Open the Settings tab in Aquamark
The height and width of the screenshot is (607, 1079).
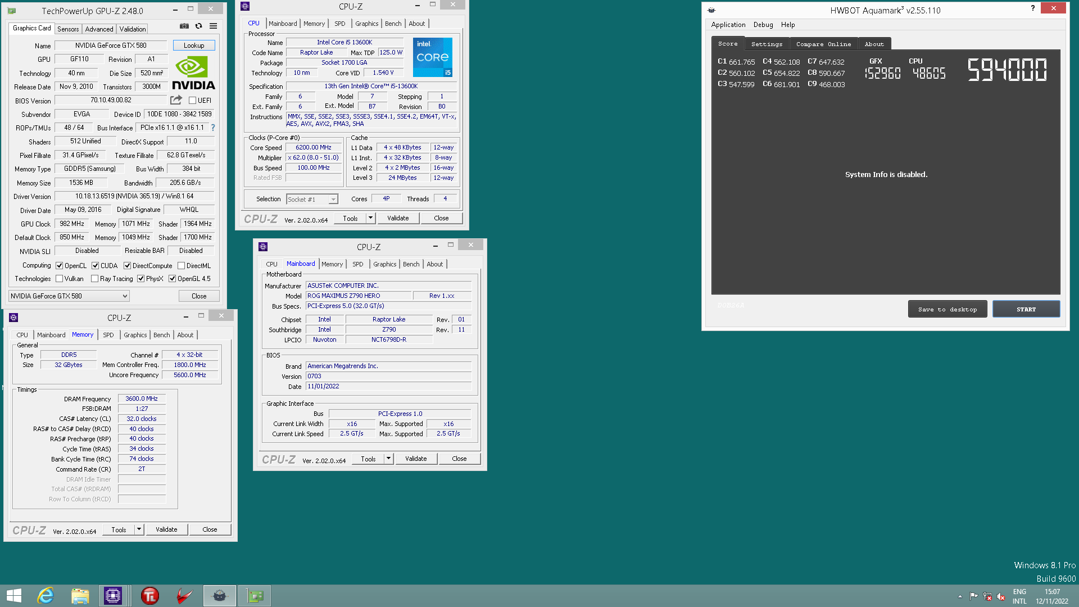[x=767, y=44]
